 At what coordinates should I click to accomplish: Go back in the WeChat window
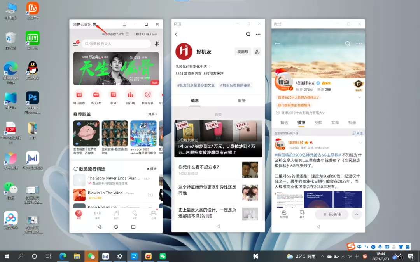coord(177,34)
